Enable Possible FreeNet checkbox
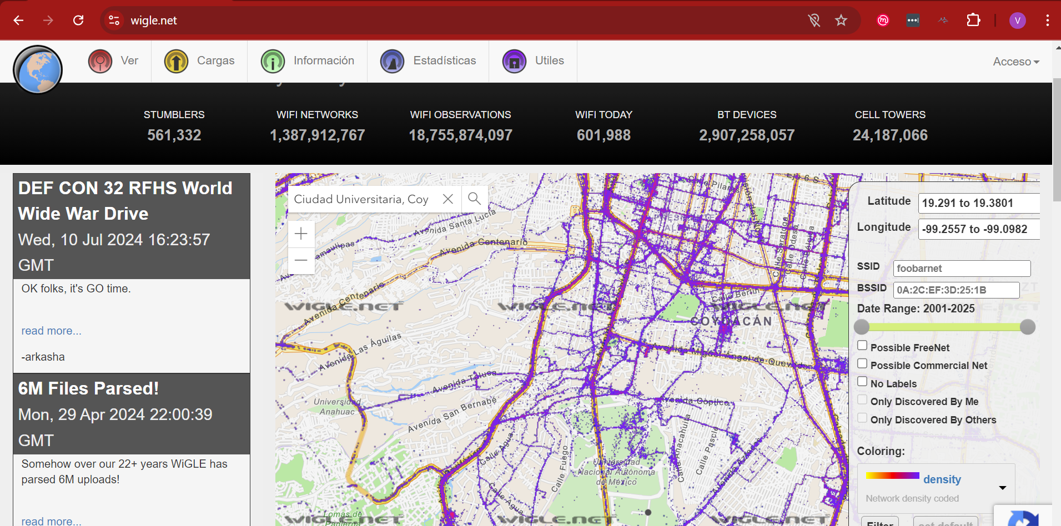This screenshot has width=1061, height=526. (862, 346)
